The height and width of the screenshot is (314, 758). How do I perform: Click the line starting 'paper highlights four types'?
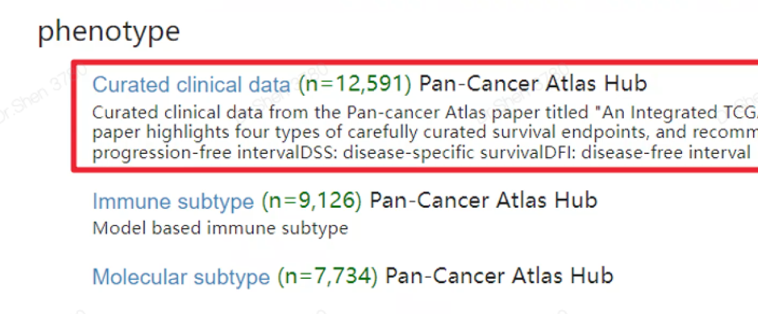pyautogui.click(x=425, y=132)
